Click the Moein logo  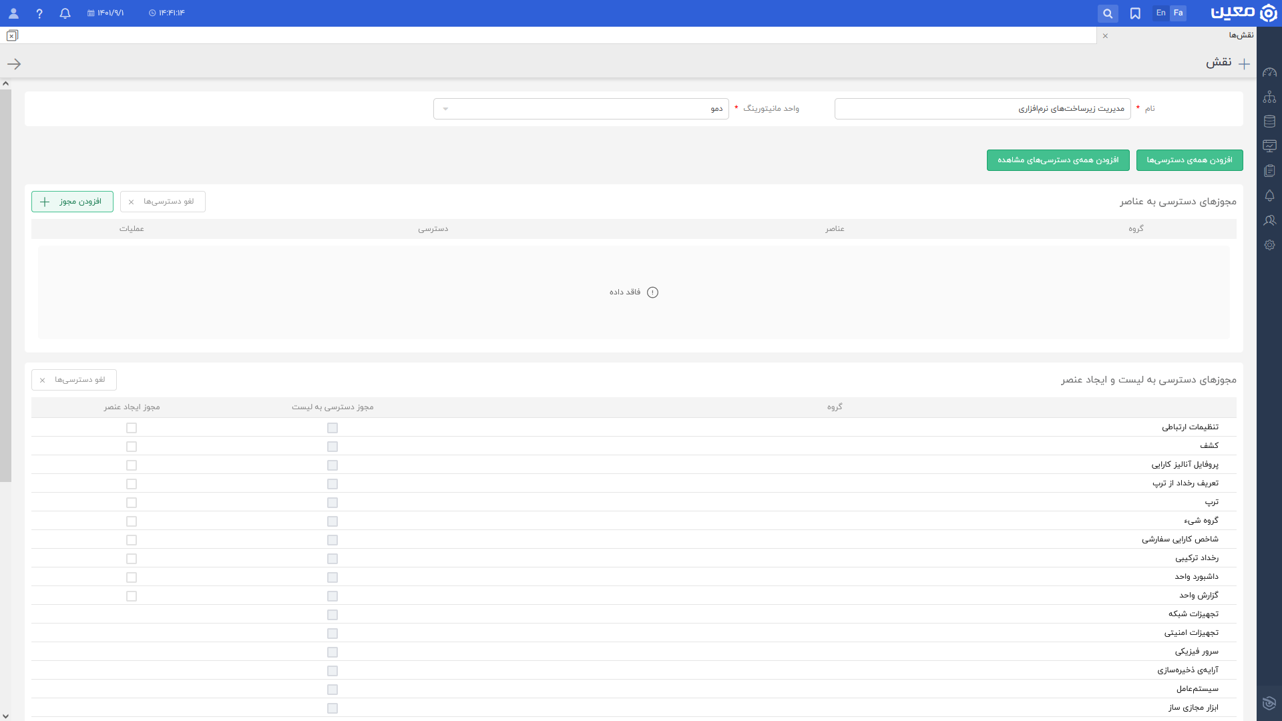click(1244, 13)
